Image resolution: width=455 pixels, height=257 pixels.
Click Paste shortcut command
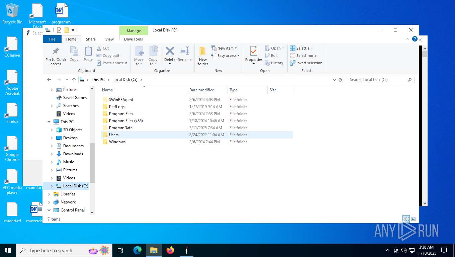(x=112, y=63)
